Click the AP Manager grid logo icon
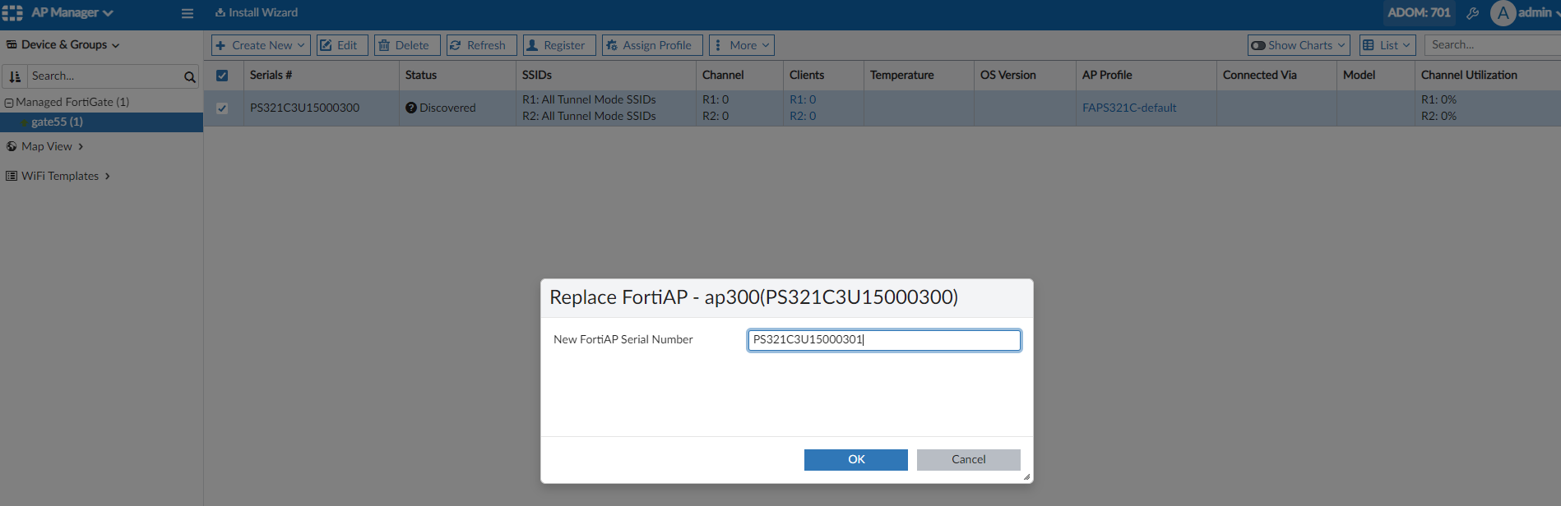 pos(12,12)
